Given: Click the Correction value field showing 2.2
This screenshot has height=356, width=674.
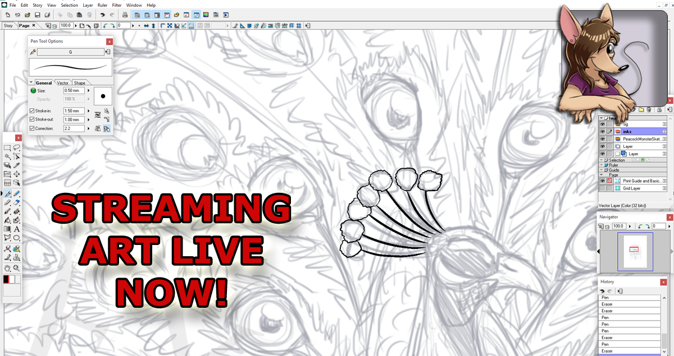Looking at the screenshot, I should (74, 128).
